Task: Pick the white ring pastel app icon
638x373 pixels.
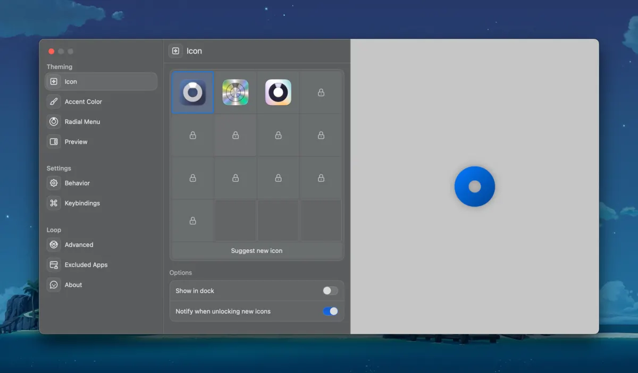Action: coord(278,92)
